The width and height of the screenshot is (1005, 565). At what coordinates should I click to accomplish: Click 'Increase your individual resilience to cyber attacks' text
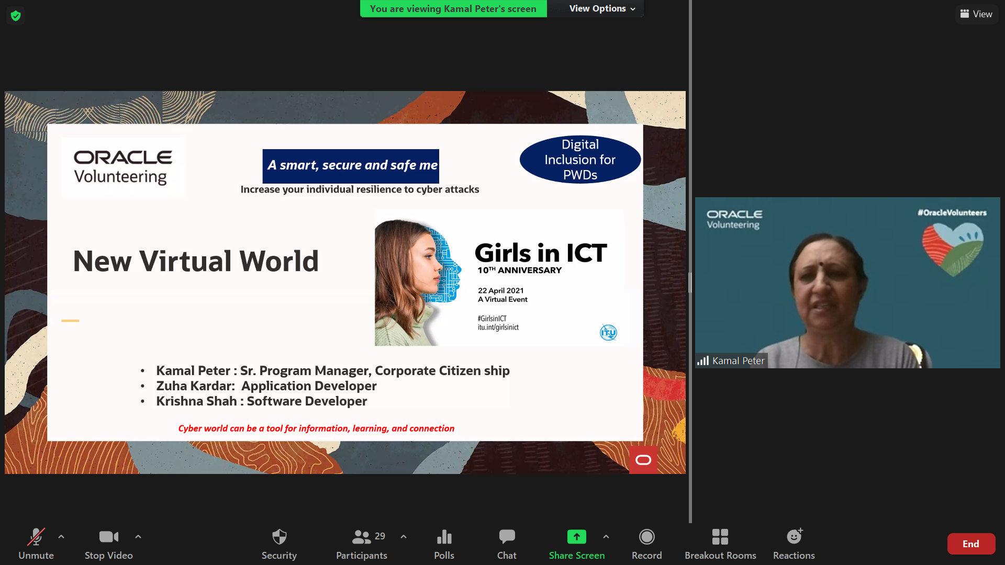[x=360, y=189]
